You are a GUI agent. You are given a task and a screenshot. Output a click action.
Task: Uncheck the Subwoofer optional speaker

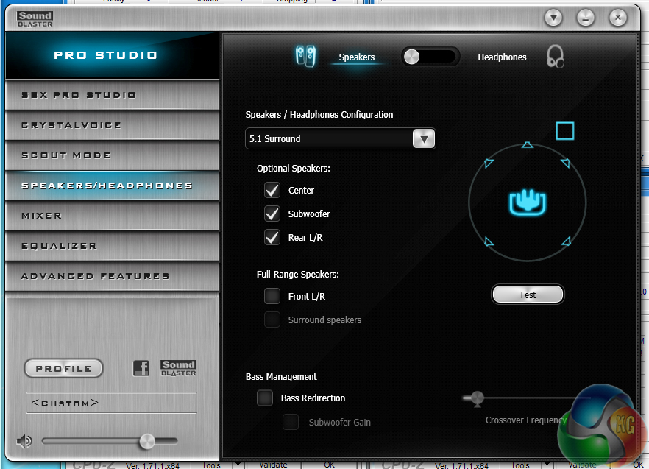272,214
